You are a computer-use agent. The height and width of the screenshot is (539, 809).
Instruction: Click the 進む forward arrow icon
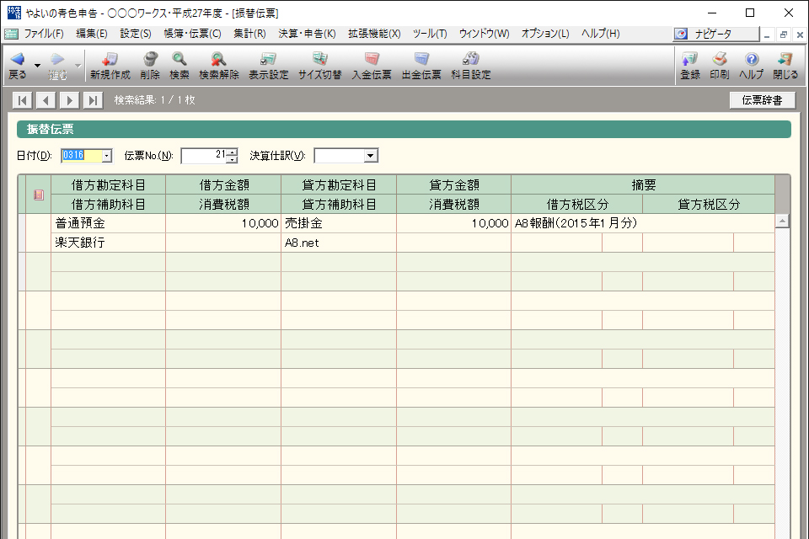coord(57,66)
